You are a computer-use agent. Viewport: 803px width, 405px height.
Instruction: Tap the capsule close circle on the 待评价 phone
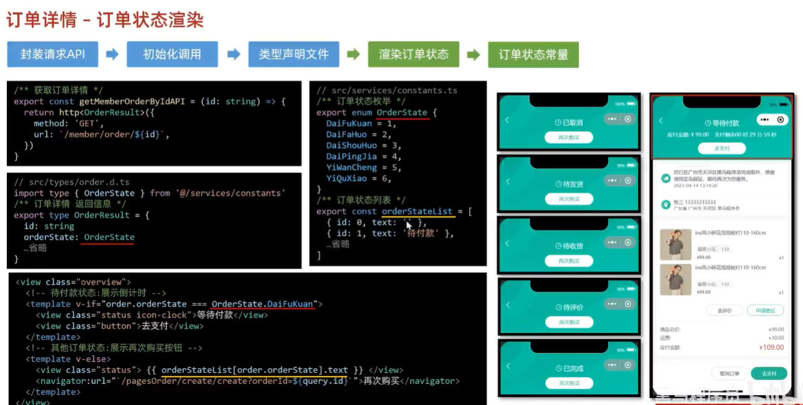tap(628, 304)
